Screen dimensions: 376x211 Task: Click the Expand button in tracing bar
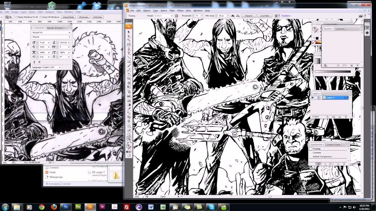(249, 16)
